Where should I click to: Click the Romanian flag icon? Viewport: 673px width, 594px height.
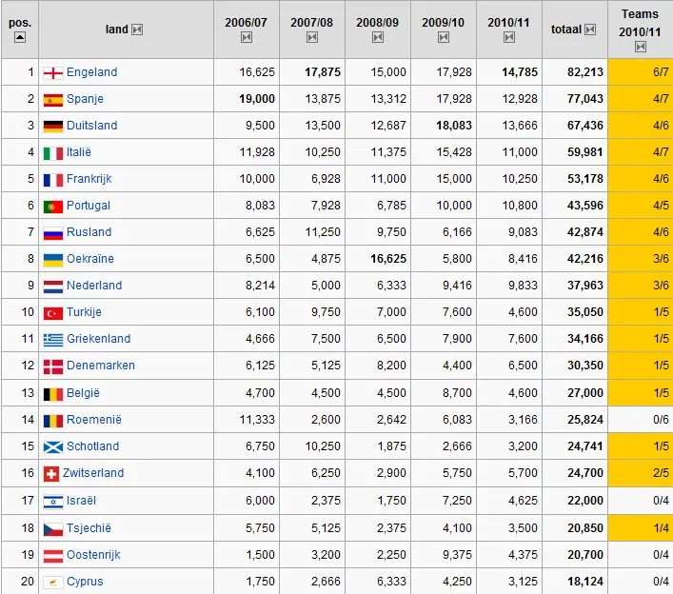(x=53, y=421)
